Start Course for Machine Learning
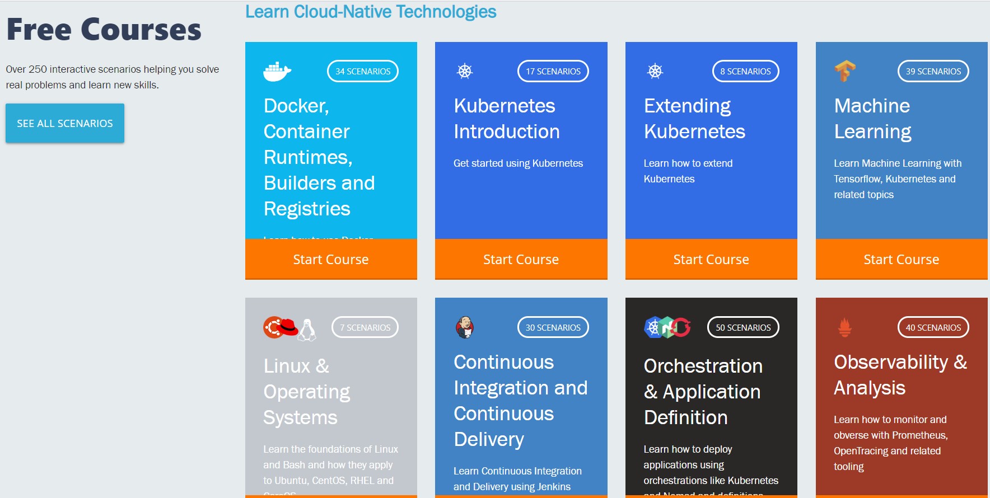990x498 pixels. tap(902, 259)
